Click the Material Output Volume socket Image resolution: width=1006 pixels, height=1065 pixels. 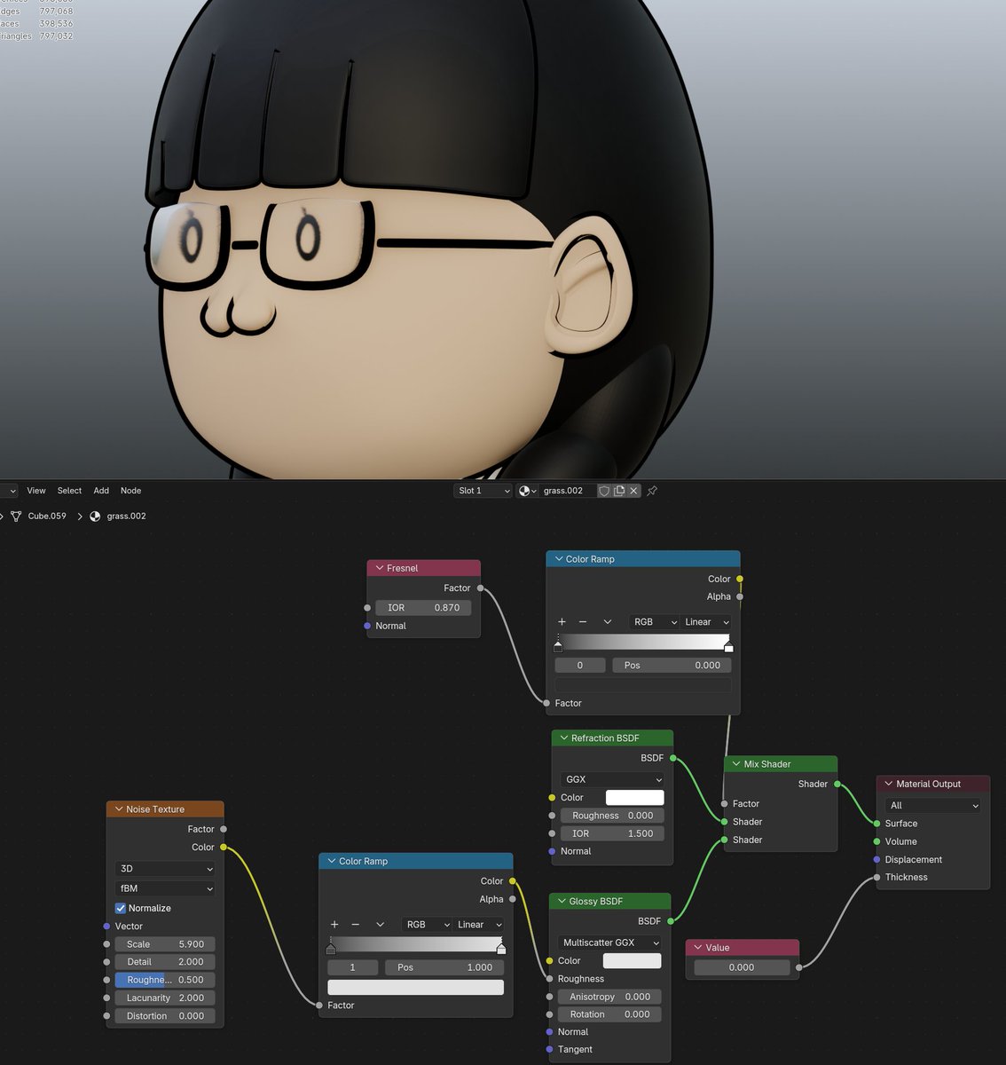point(877,841)
